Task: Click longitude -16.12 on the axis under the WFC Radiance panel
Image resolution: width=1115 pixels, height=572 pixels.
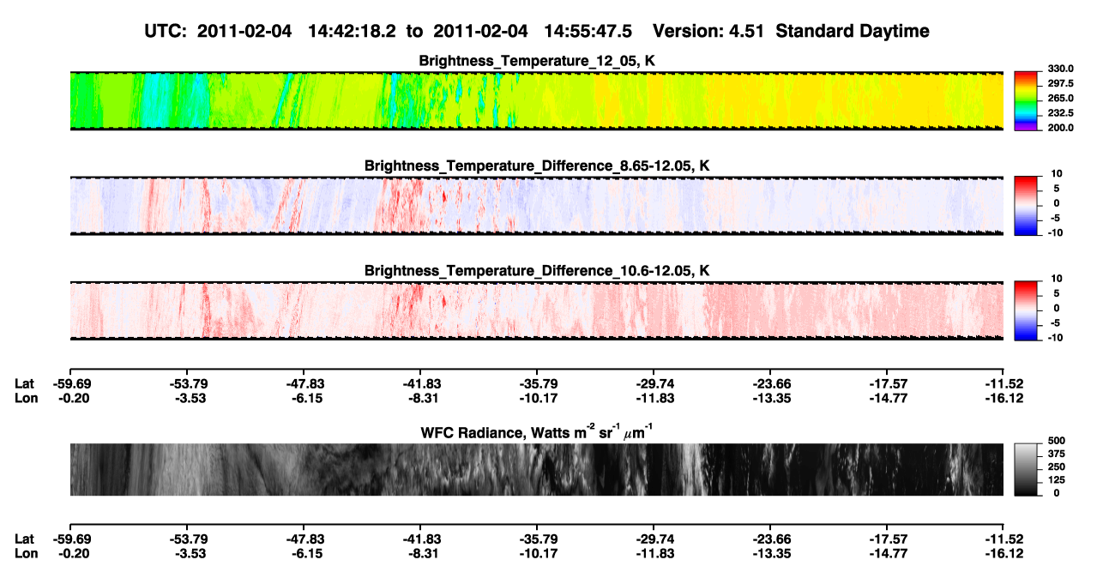Action: [x=1004, y=552]
